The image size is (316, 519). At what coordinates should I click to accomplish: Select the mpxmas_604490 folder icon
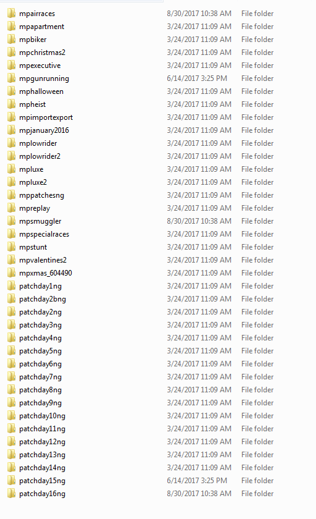coord(11,272)
